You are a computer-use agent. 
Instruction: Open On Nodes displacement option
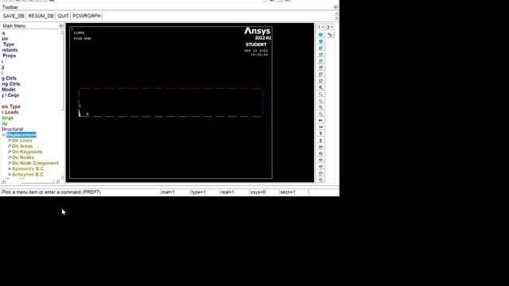pos(23,157)
